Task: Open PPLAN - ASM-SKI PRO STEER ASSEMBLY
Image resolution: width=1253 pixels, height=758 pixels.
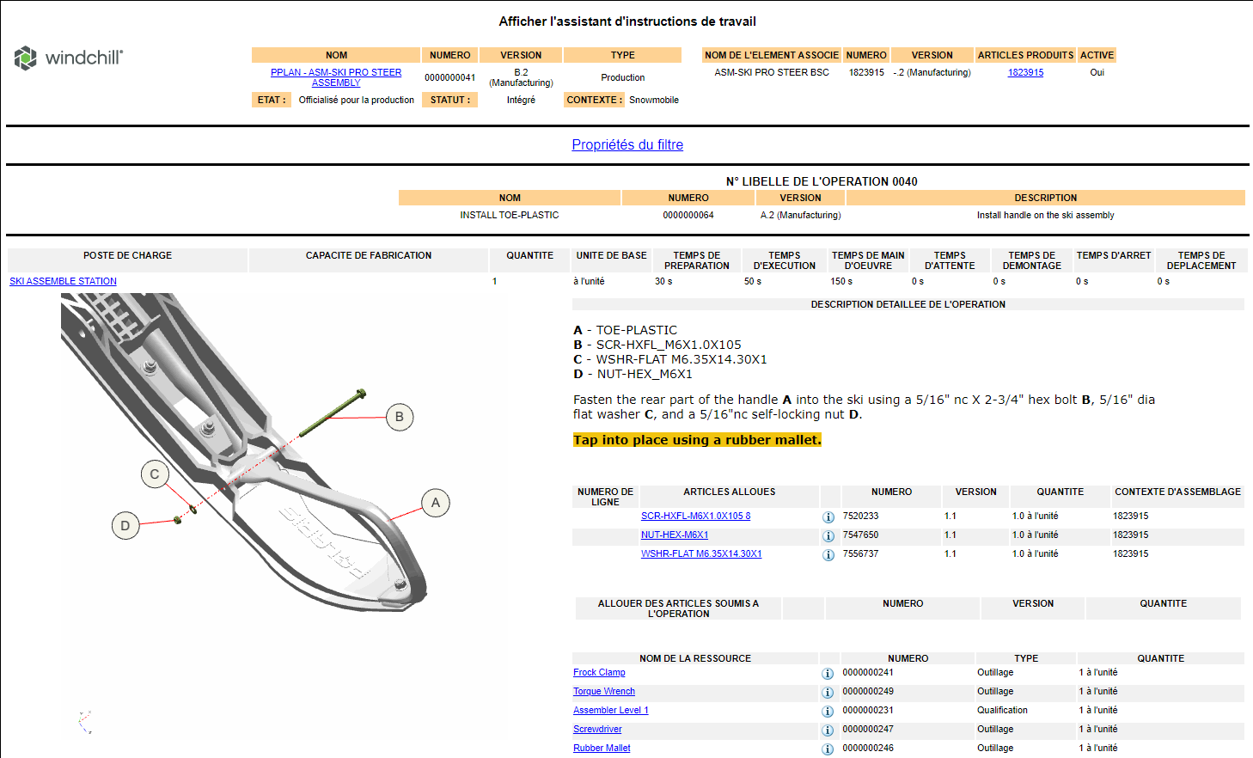Action: pyautogui.click(x=335, y=77)
